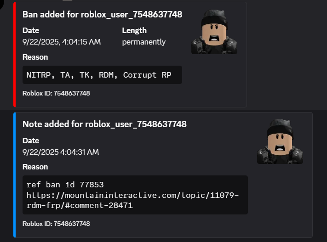Click the 'Reason' heading in the ban embed

point(35,57)
